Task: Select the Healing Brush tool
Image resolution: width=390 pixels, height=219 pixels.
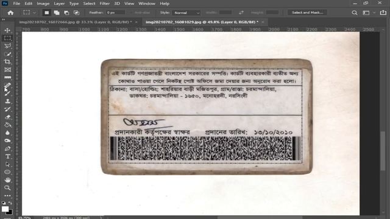Action: (7, 85)
